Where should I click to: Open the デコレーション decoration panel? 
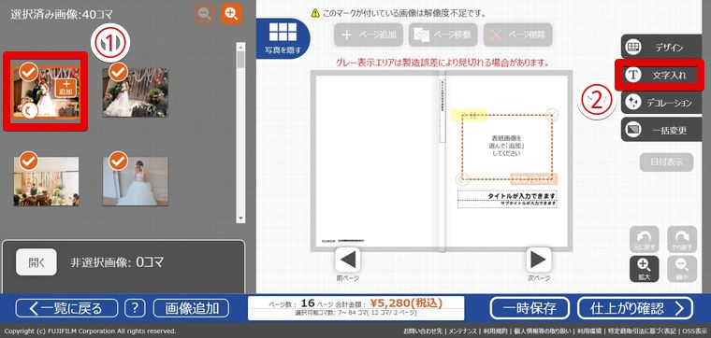pos(661,102)
